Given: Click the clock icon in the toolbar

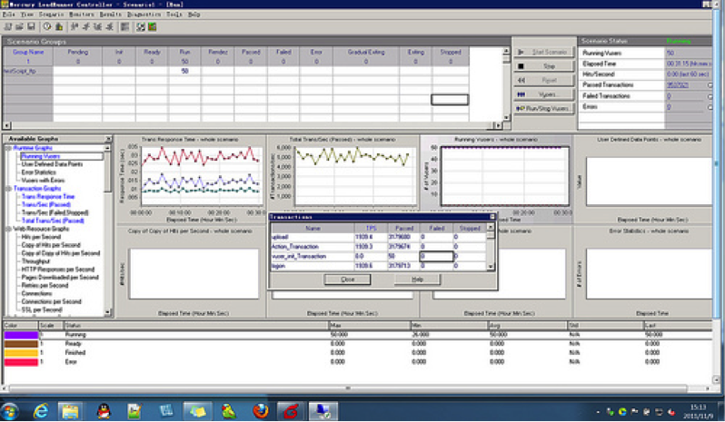Looking at the screenshot, I should (47, 27).
